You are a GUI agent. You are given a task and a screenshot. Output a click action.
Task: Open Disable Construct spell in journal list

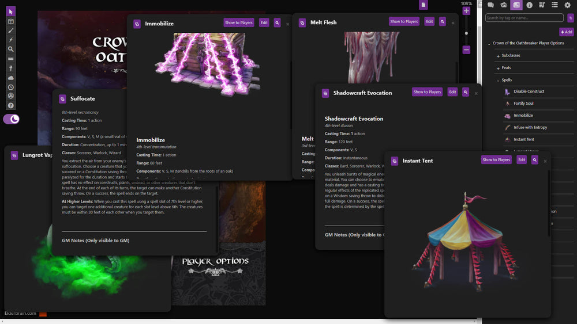pos(529,92)
